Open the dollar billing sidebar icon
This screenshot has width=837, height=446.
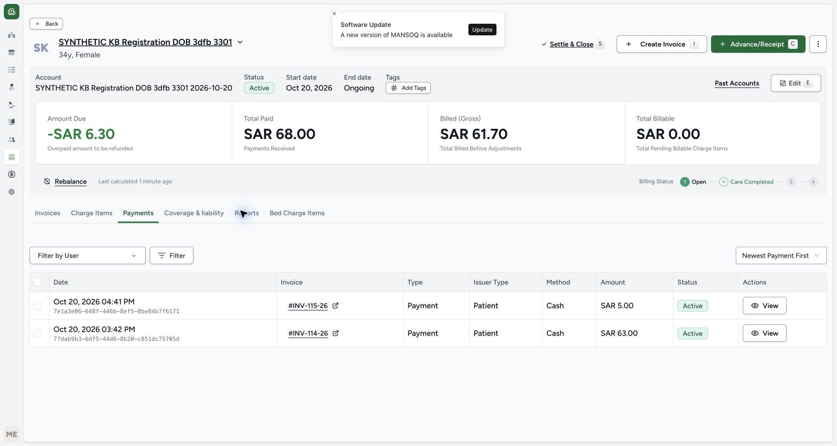12,174
